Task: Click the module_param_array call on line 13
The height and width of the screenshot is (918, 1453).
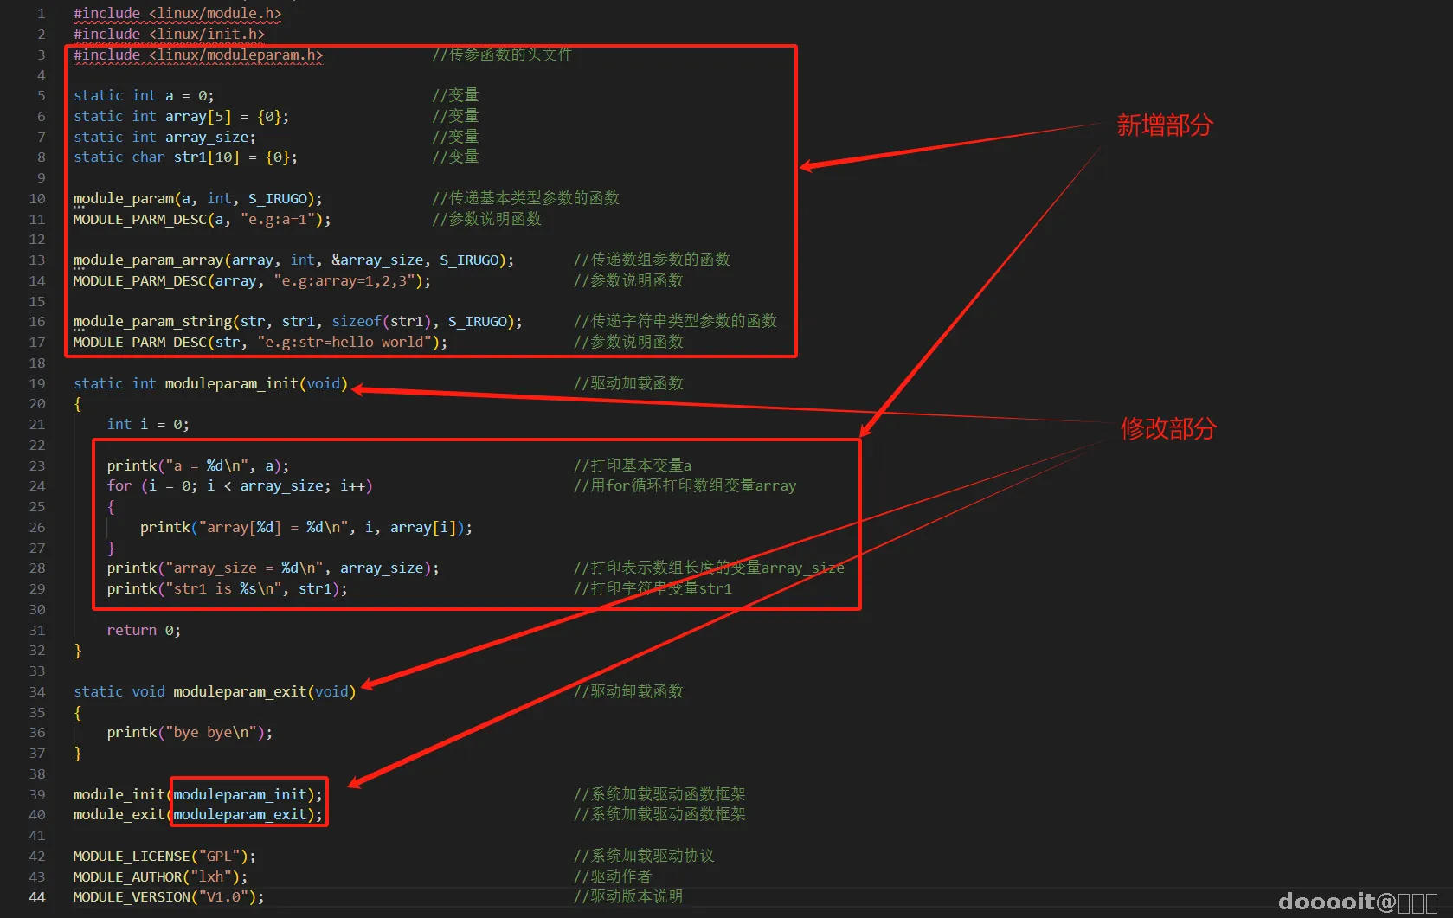Action: (x=293, y=260)
